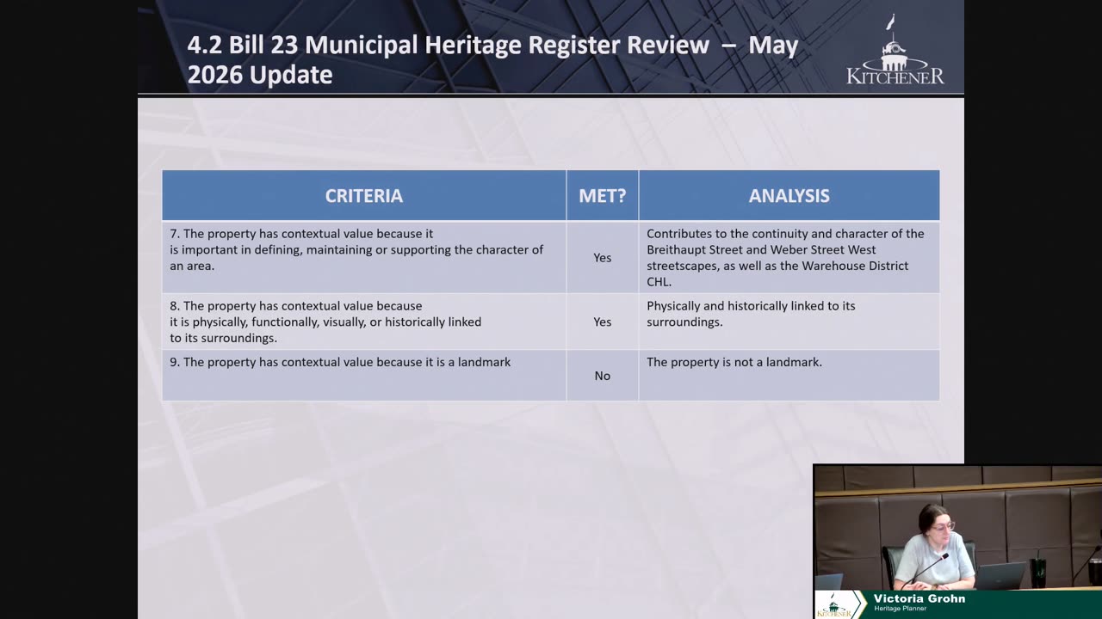The height and width of the screenshot is (619, 1102).
Task: Click the Kitchener logo in slide header
Action: (895, 50)
